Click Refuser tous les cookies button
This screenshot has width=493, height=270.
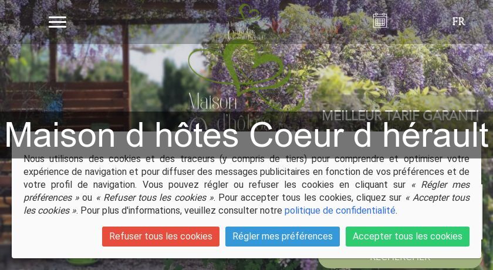(x=161, y=237)
